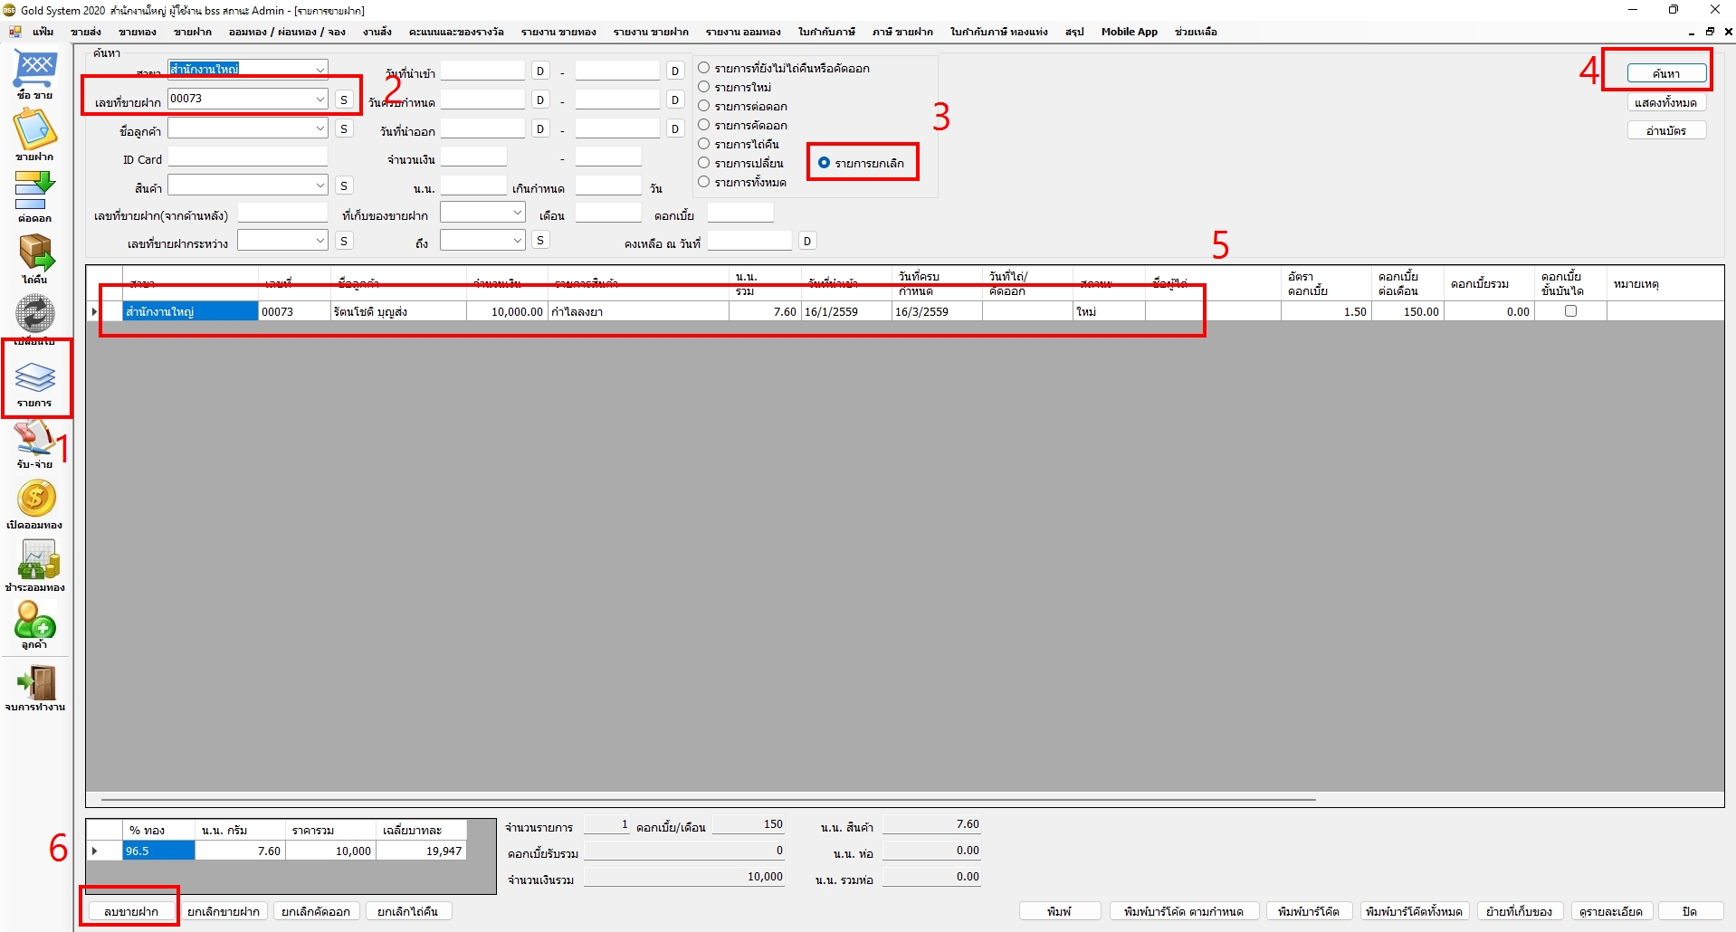Click the ID Card input field
This screenshot has height=932, width=1736.
pos(247,158)
